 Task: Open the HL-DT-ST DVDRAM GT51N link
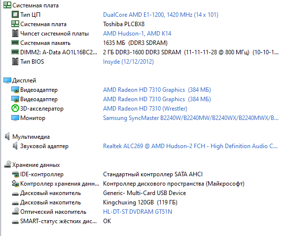click(x=138, y=212)
